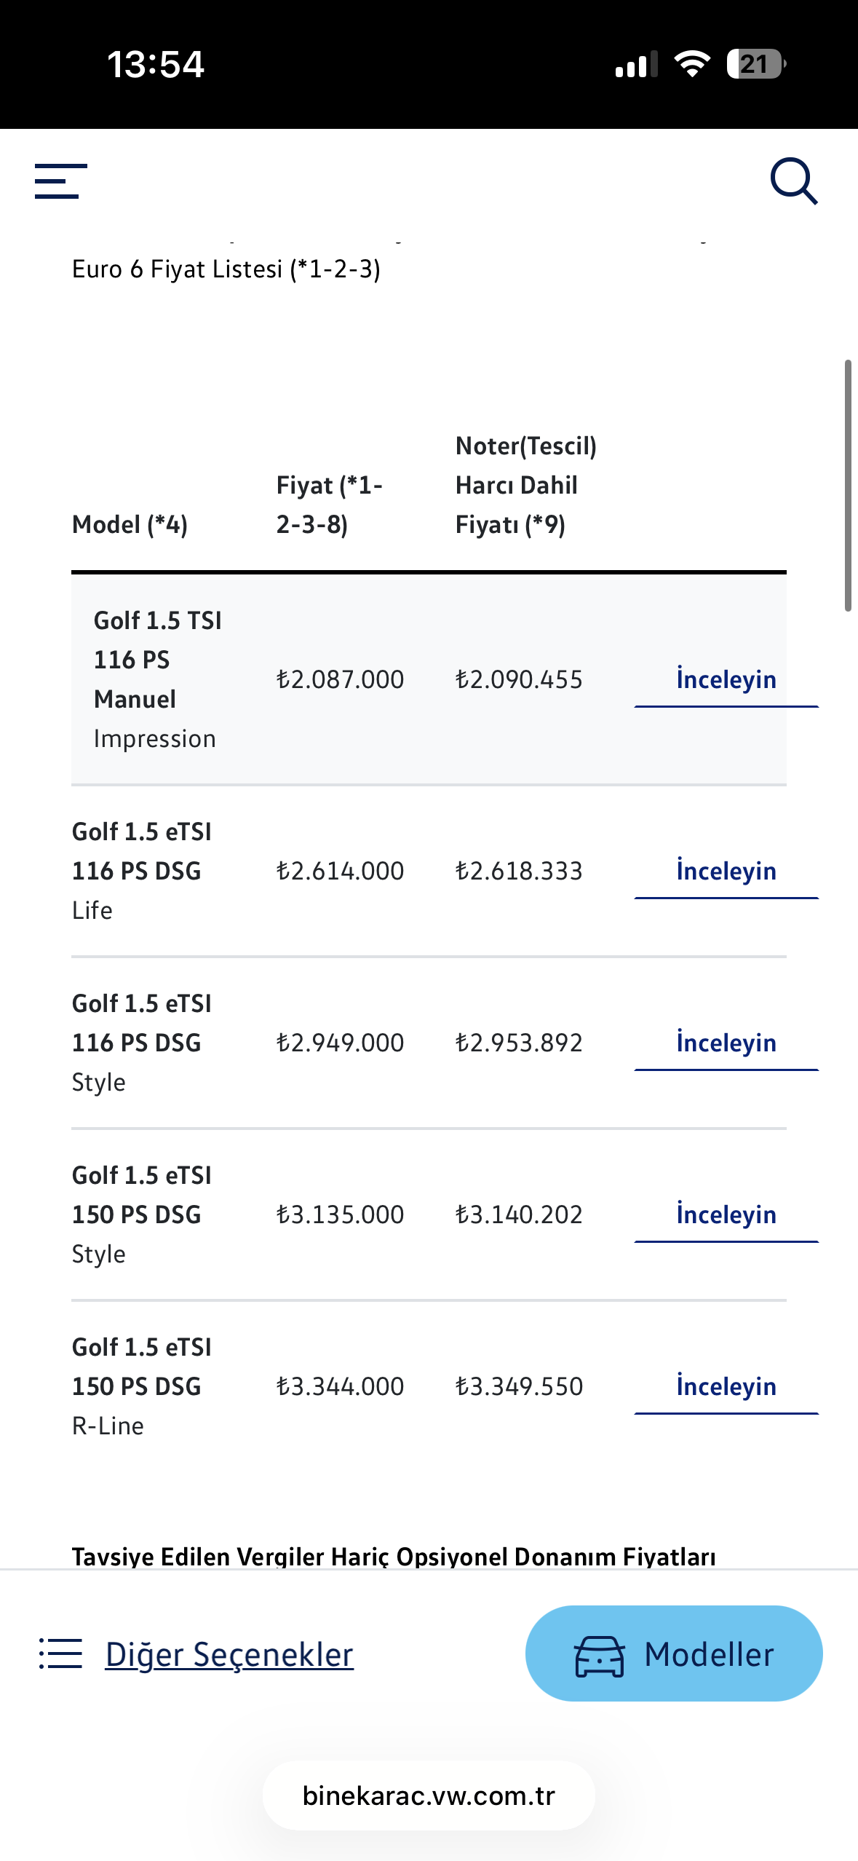İnceleyin for Golf 1.5 eTSI 116 PS Life

pos(726,872)
